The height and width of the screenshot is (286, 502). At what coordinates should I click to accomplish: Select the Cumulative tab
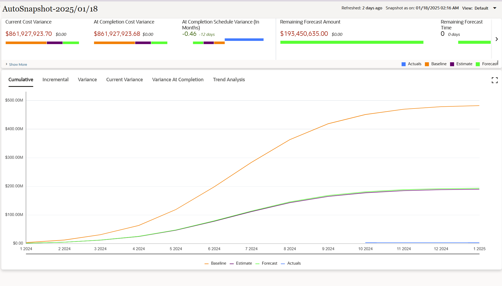click(21, 79)
